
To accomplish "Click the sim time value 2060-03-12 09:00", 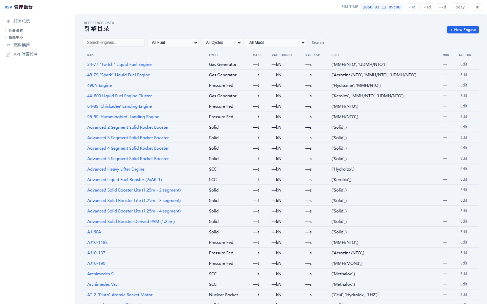I will coord(381,7).
